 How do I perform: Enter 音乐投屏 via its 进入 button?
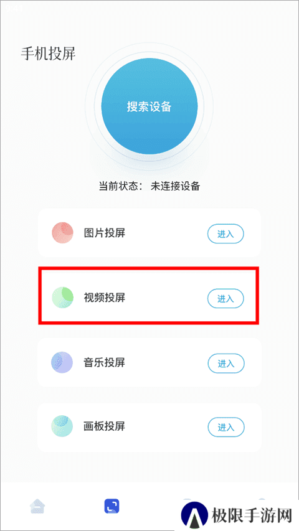pyautogui.click(x=225, y=364)
